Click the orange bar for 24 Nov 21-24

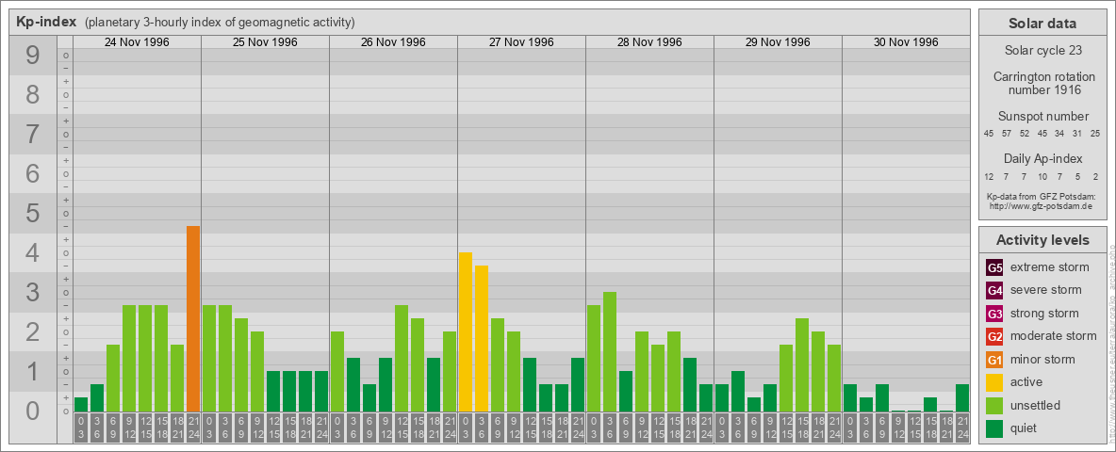193,318
